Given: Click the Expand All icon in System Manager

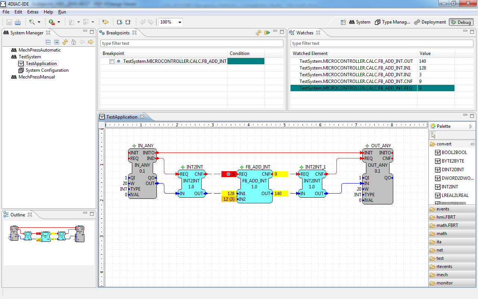Looking at the screenshot, I should point(56,42).
